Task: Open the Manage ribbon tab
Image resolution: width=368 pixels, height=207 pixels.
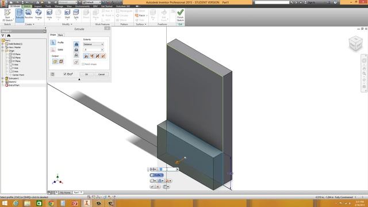Action: [59, 6]
